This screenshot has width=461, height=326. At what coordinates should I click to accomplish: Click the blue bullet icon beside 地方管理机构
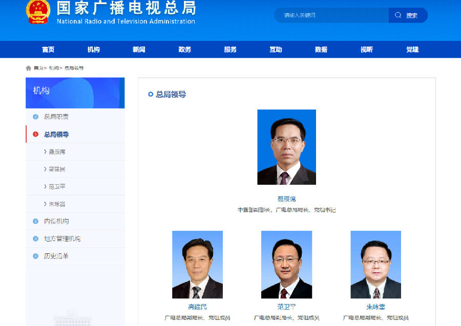pos(35,238)
